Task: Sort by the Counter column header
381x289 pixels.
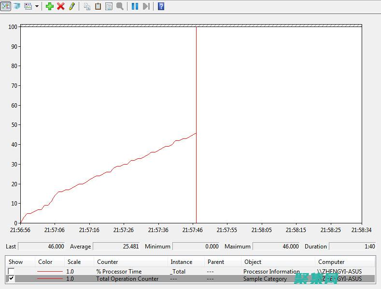Action: tap(107, 262)
